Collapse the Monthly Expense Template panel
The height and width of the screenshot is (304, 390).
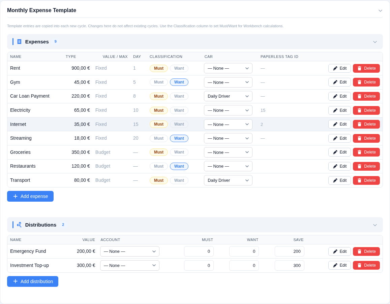(x=380, y=10)
